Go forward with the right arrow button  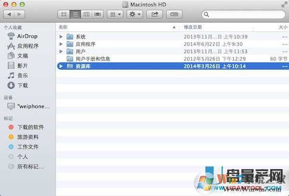pos(20,14)
